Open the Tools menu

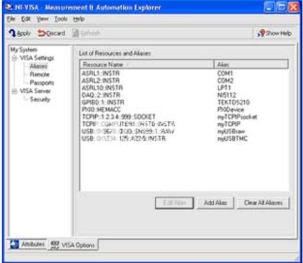click(61, 19)
